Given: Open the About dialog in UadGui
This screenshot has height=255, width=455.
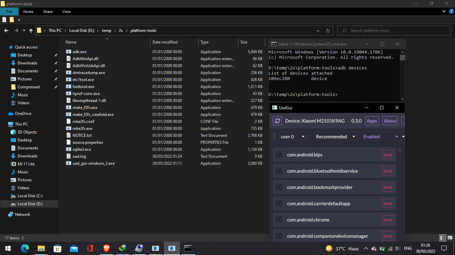Looking at the screenshot, I should [x=390, y=121].
